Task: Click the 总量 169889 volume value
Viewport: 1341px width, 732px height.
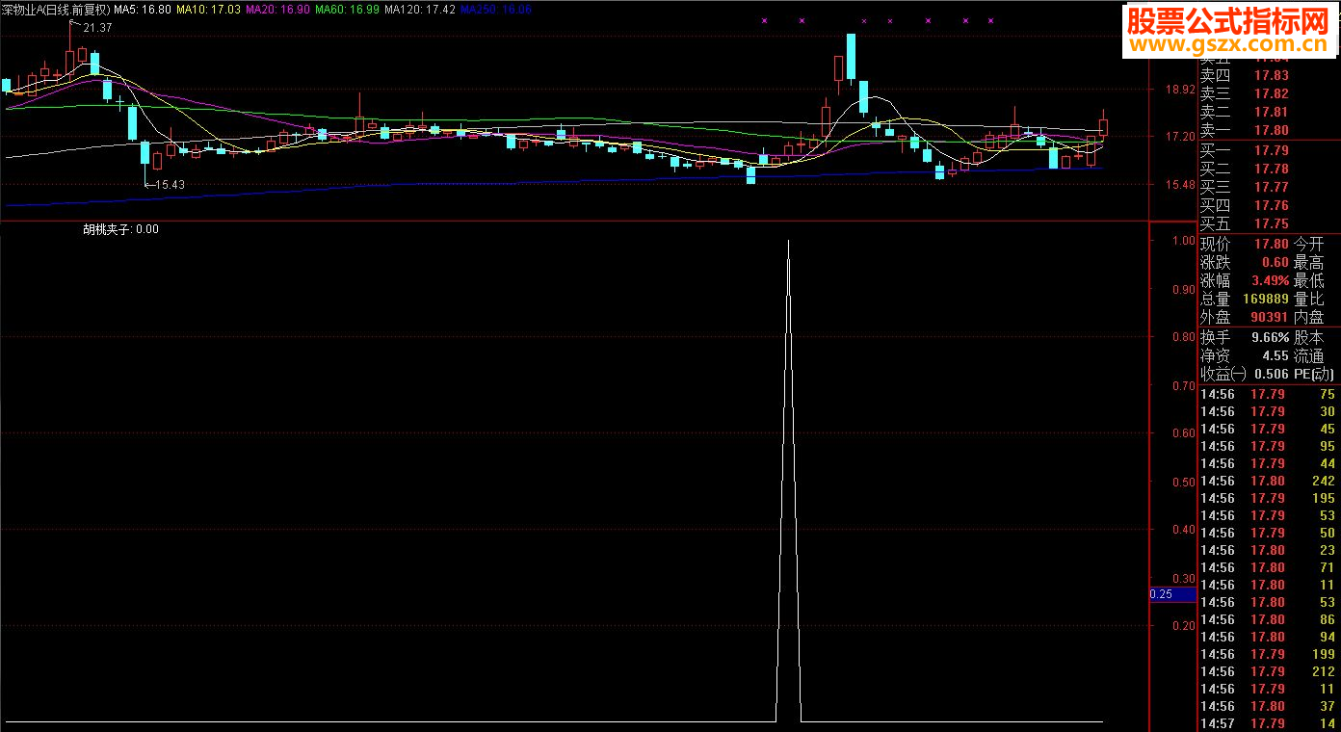Action: pyautogui.click(x=1266, y=300)
